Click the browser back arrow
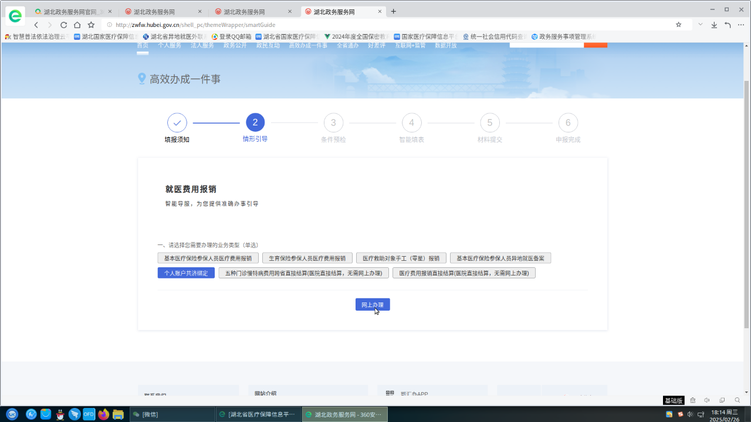The width and height of the screenshot is (751, 422). [x=36, y=25]
